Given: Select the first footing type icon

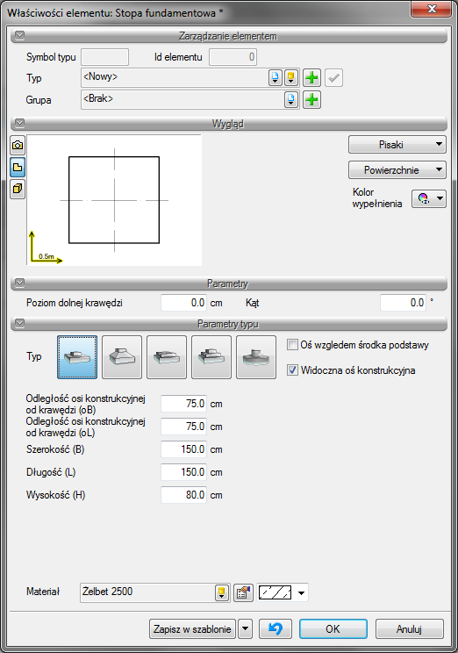Looking at the screenshot, I should point(77,357).
